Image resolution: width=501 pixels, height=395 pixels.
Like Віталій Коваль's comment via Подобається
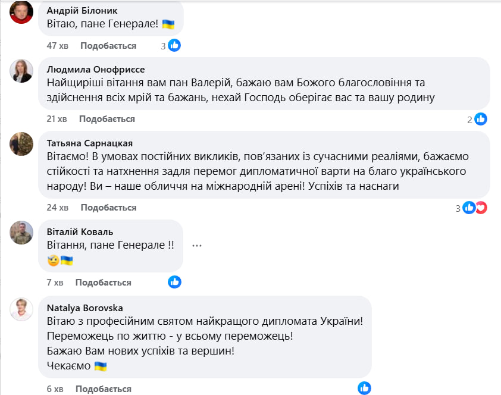(x=103, y=283)
